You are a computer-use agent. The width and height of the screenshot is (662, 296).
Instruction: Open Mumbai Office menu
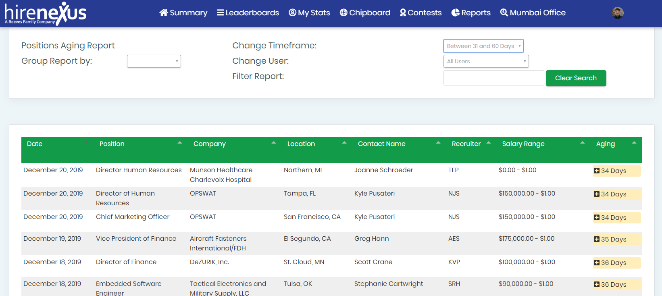pos(533,13)
